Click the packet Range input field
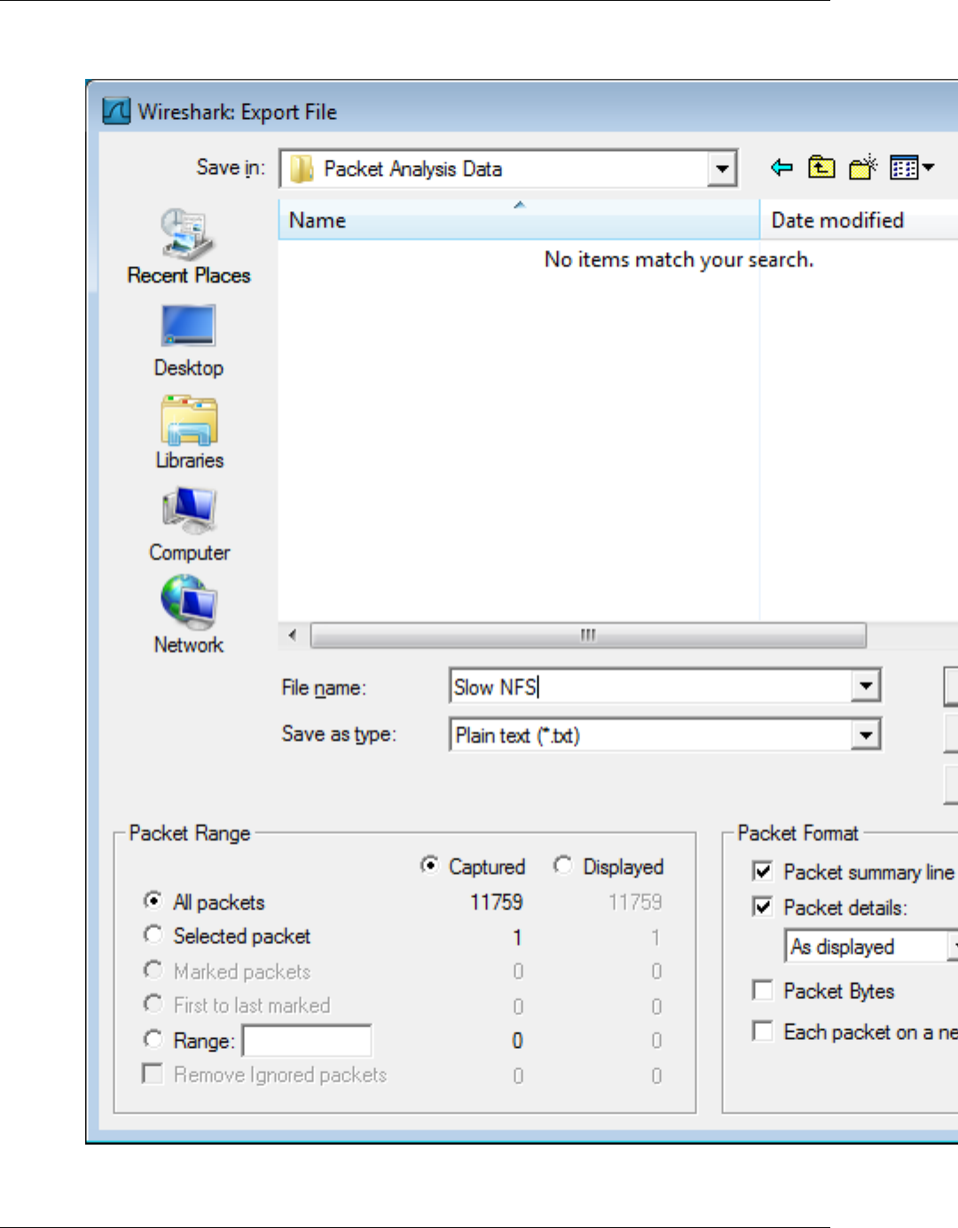Image resolution: width=958 pixels, height=1228 pixels. pyautogui.click(x=307, y=1041)
